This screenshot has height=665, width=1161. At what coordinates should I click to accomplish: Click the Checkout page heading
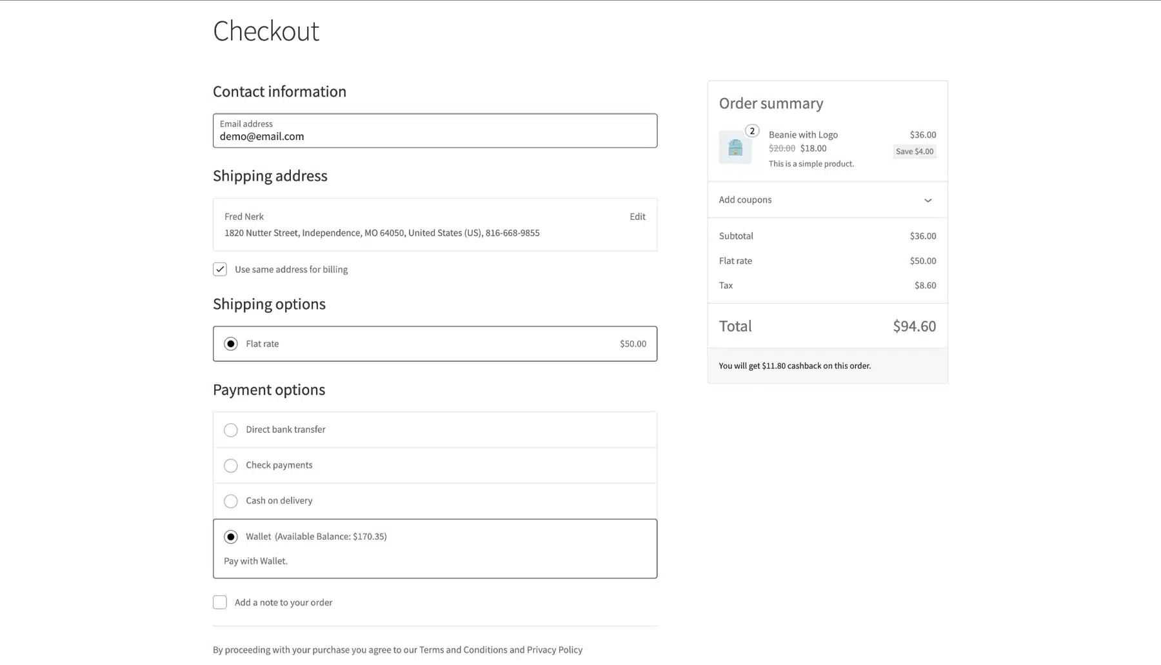266,31
